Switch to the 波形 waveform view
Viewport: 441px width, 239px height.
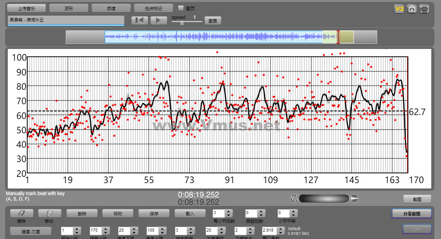[69, 8]
